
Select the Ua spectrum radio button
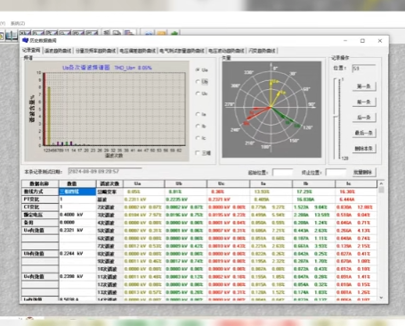point(198,69)
